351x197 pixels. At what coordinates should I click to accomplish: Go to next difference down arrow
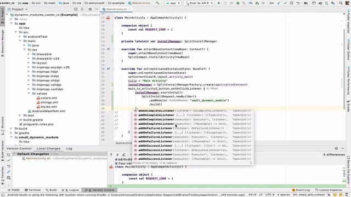point(117,154)
